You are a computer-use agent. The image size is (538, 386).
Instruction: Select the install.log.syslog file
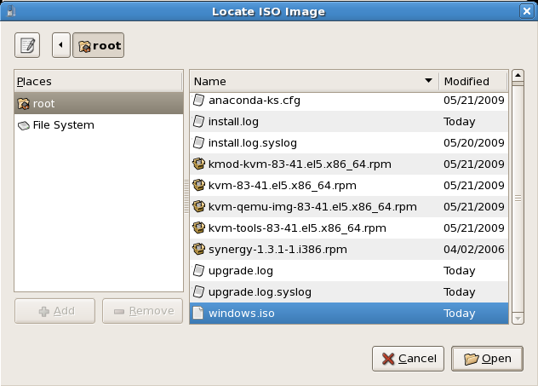(349, 143)
